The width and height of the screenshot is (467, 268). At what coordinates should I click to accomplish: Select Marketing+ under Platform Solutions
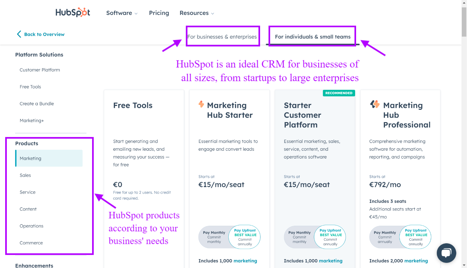point(31,120)
